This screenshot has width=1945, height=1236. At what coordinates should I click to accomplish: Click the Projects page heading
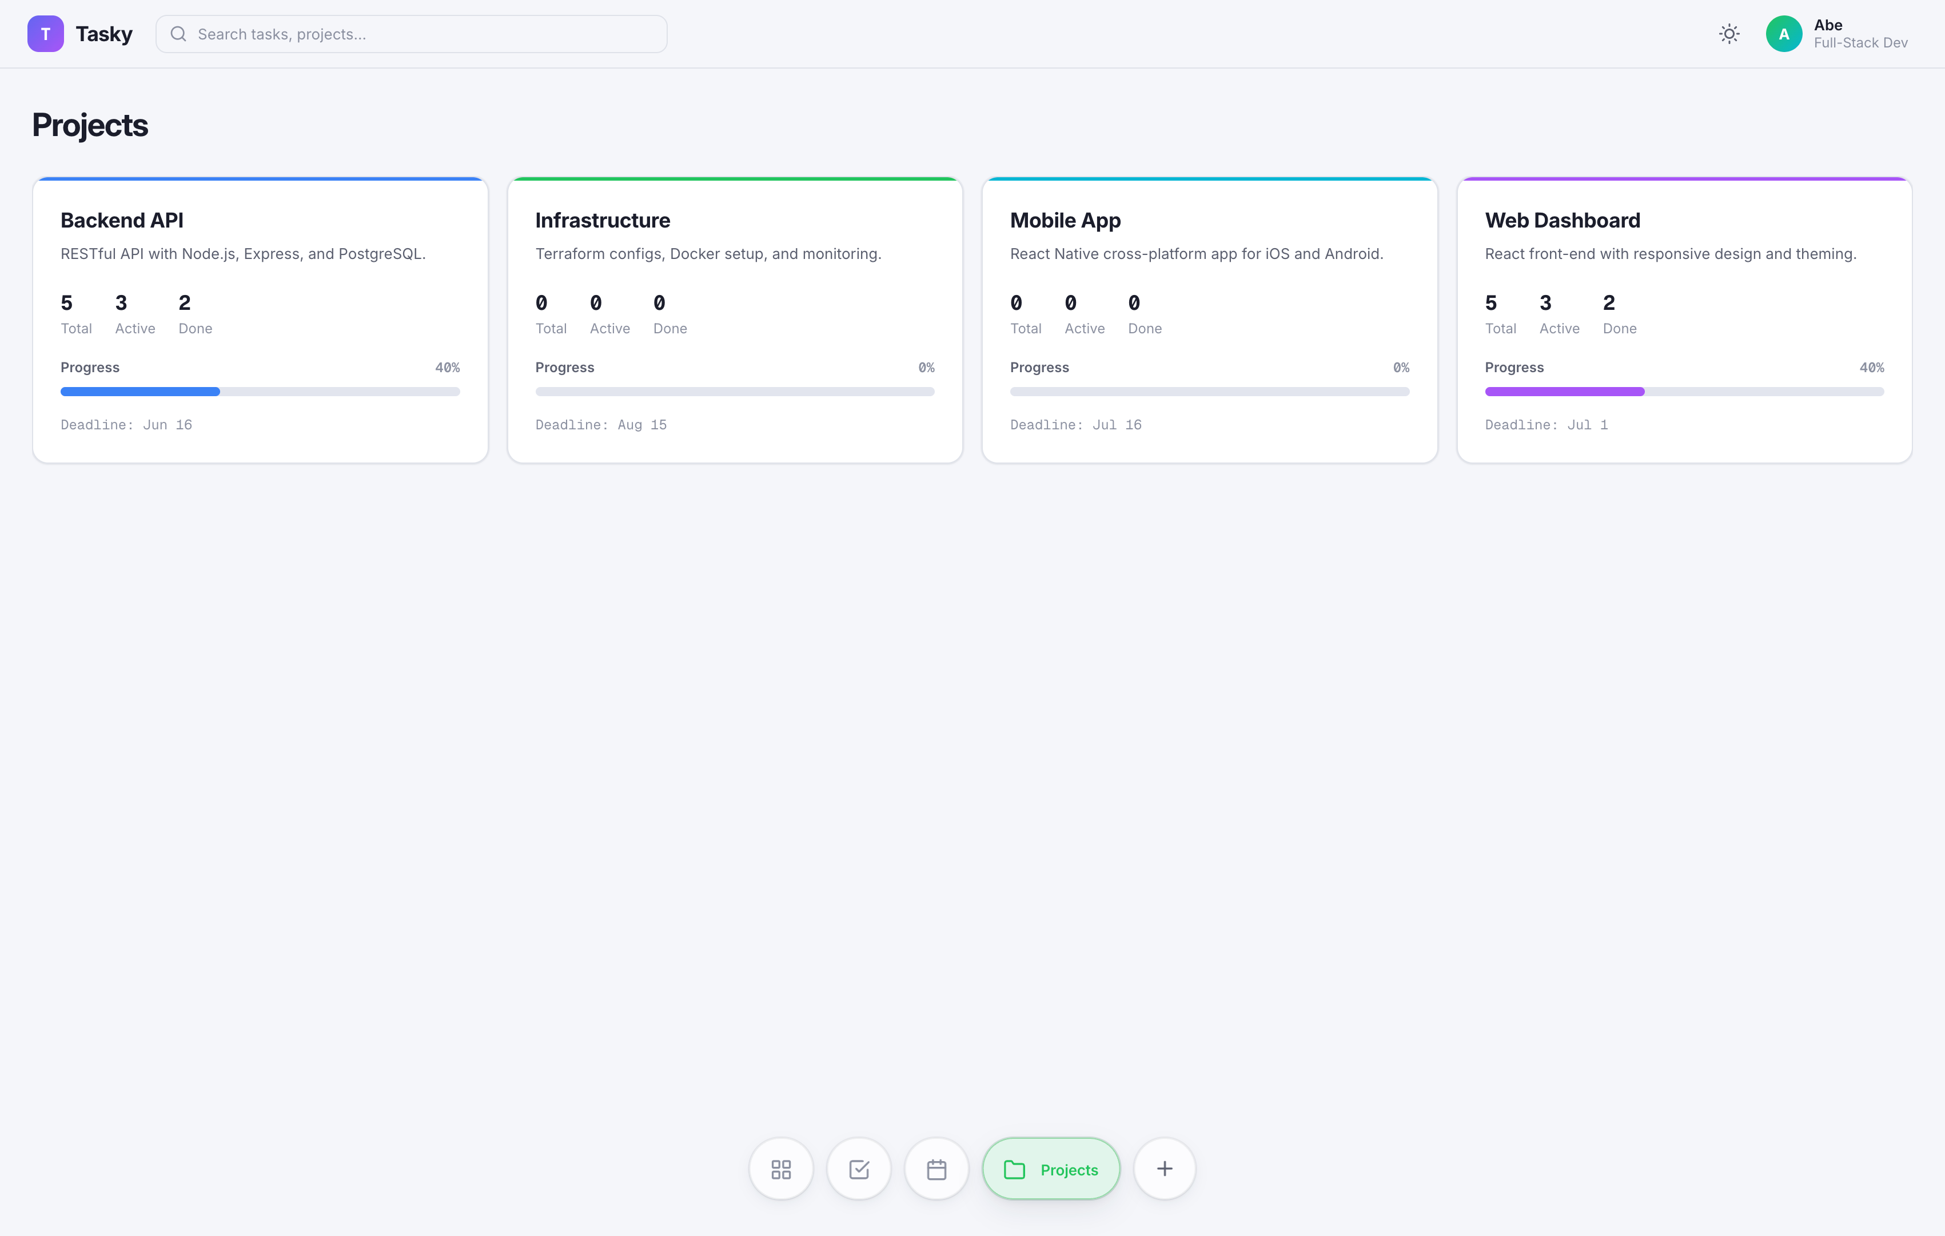[x=90, y=125]
